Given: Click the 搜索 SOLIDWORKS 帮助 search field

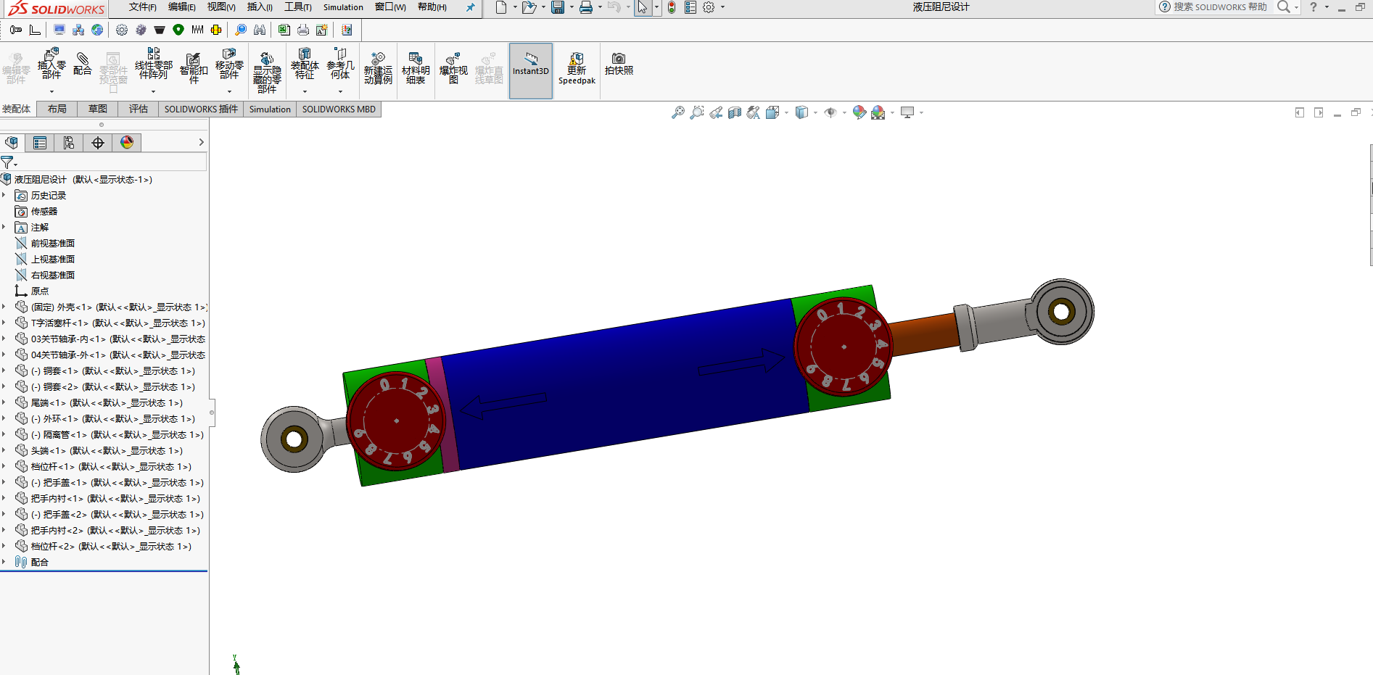Looking at the screenshot, I should tap(1220, 7).
